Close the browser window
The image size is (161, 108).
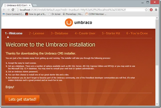coord(155,2)
